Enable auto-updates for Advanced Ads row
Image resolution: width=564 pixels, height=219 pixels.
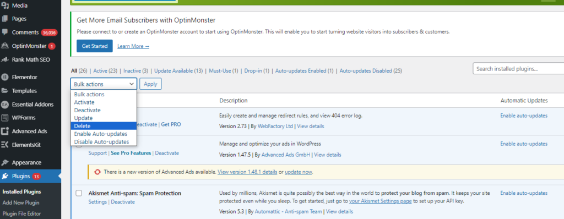[x=524, y=144]
